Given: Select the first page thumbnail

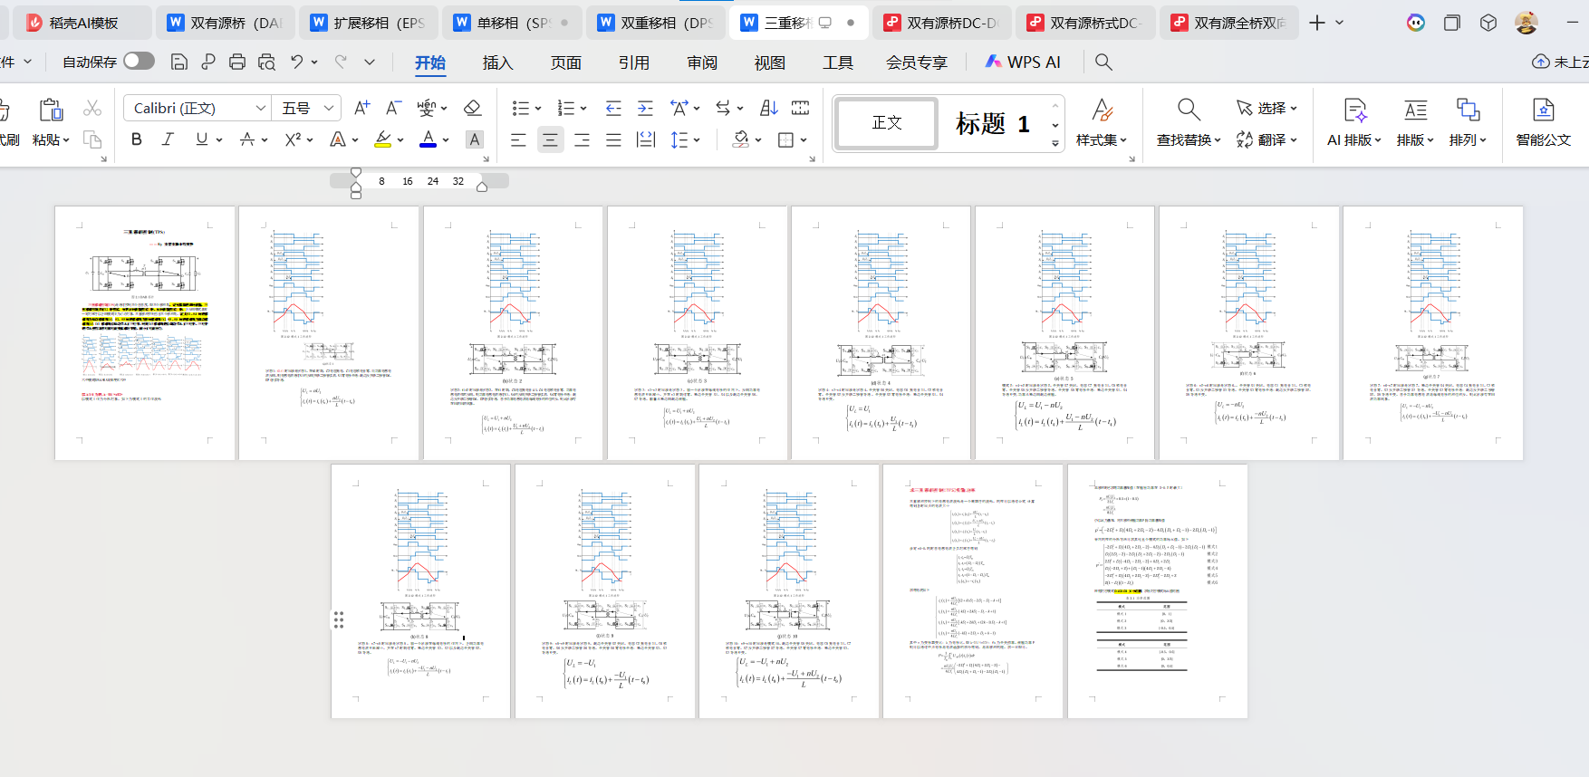Looking at the screenshot, I should point(145,332).
